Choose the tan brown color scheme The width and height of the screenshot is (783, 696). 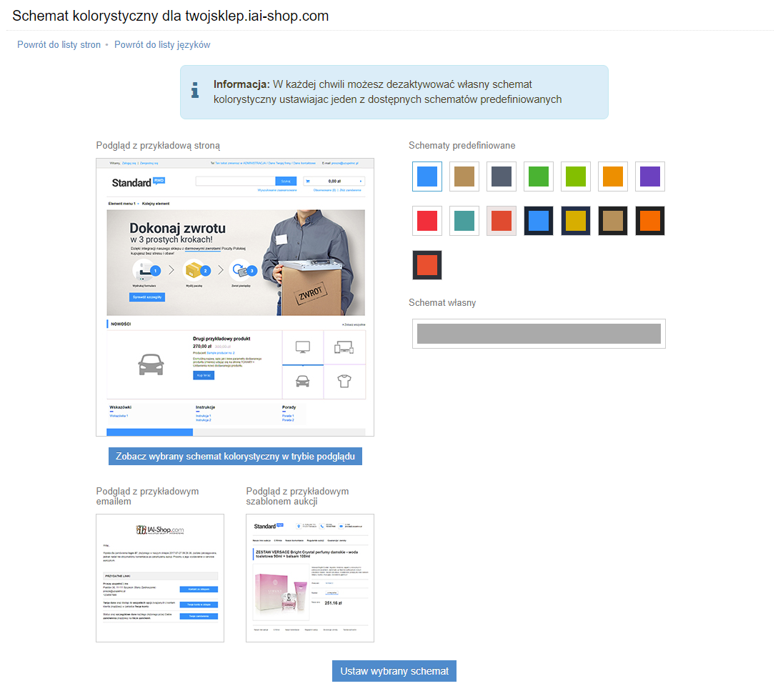(464, 177)
